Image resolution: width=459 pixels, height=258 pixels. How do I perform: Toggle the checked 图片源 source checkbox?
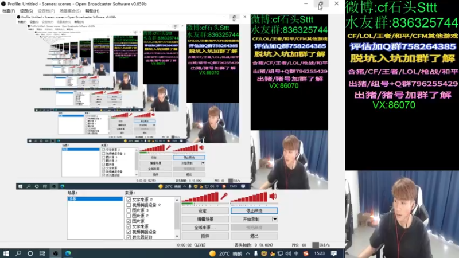(129, 221)
